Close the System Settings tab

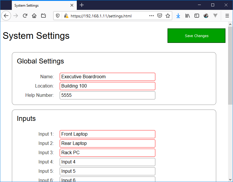click(x=72, y=5)
